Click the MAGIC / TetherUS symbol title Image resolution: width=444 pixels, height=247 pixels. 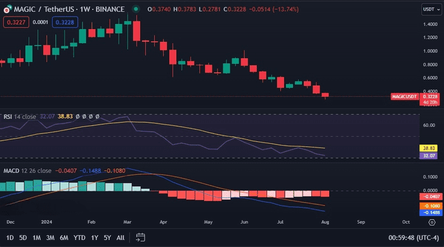point(69,9)
